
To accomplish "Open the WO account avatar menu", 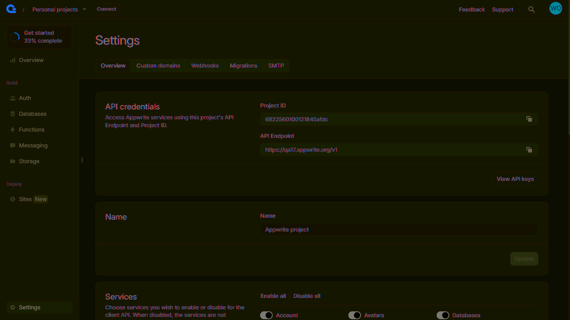I will (x=555, y=8).
